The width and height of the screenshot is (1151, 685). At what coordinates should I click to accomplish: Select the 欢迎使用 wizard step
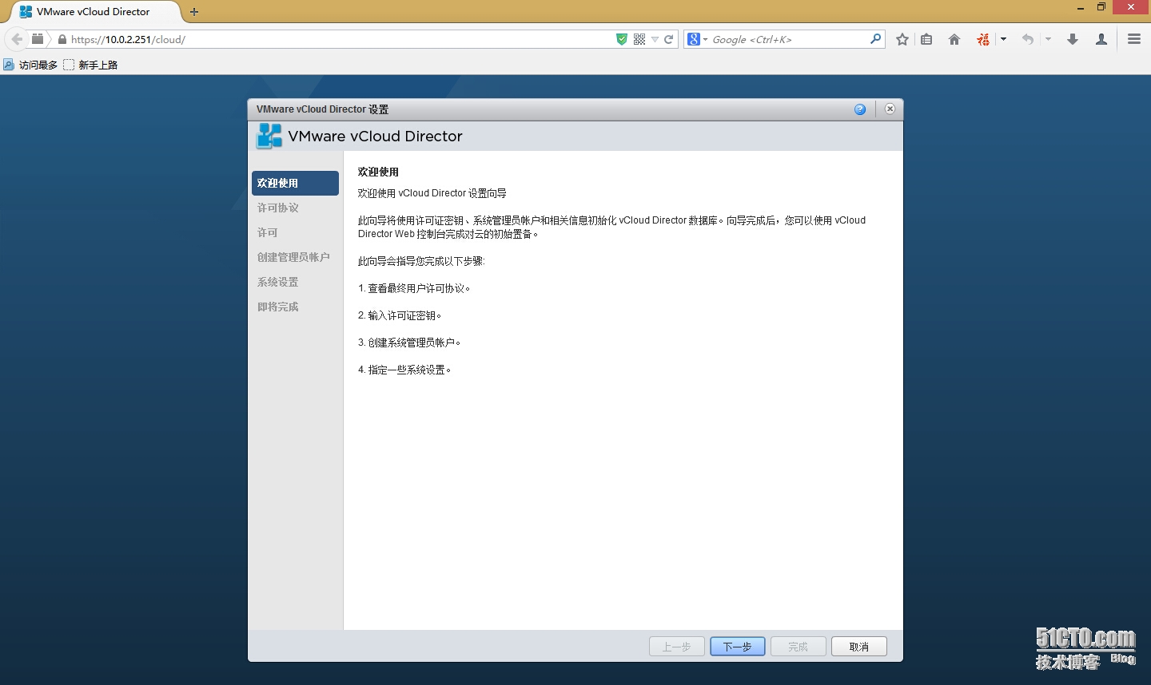pyautogui.click(x=295, y=183)
